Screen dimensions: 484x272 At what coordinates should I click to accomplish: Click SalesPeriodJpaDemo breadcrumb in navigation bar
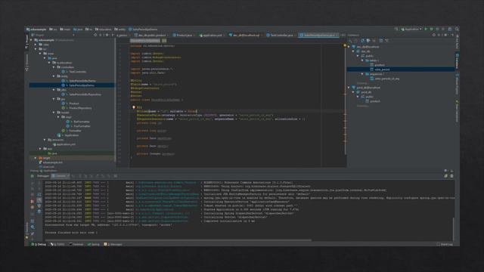[143, 29]
